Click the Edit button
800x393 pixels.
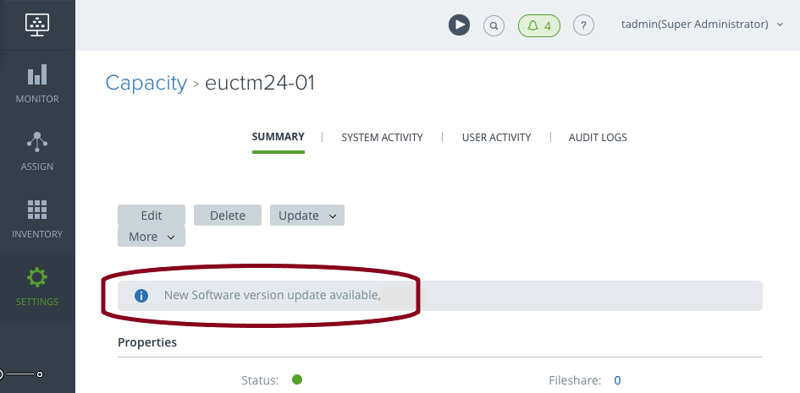[152, 216]
